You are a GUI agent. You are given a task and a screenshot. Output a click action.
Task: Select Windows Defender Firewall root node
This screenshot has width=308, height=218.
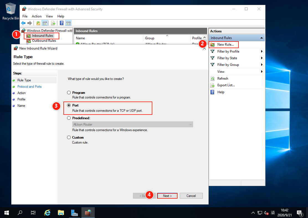[50, 31]
